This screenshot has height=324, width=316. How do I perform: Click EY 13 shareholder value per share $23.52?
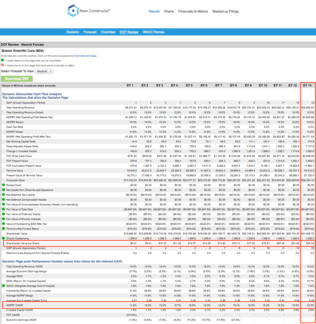(x=310, y=243)
